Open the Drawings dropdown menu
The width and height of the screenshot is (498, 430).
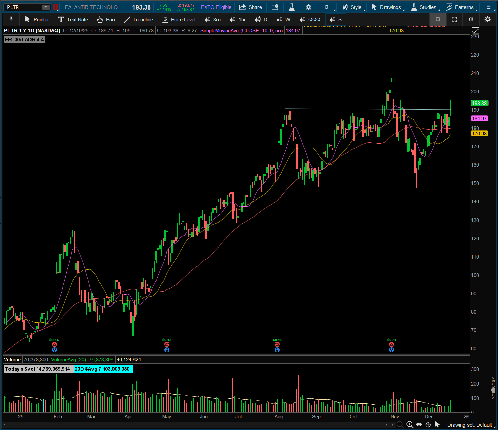(388, 7)
